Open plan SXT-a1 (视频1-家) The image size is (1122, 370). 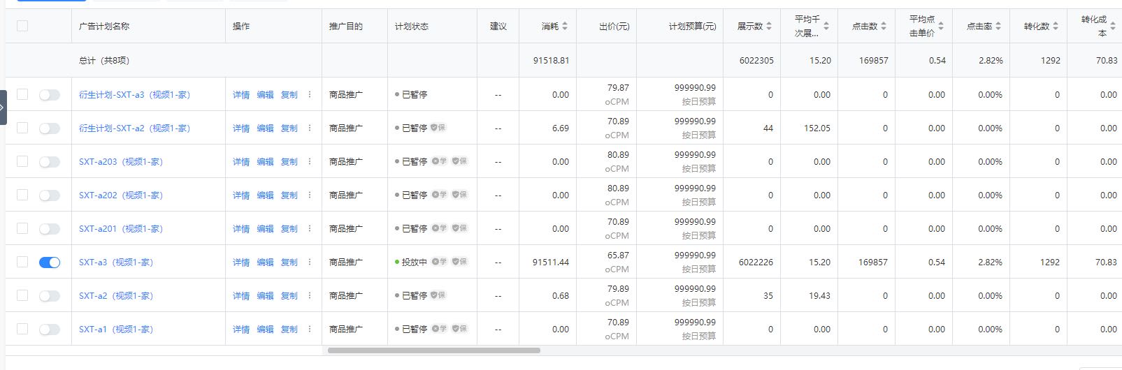point(116,329)
